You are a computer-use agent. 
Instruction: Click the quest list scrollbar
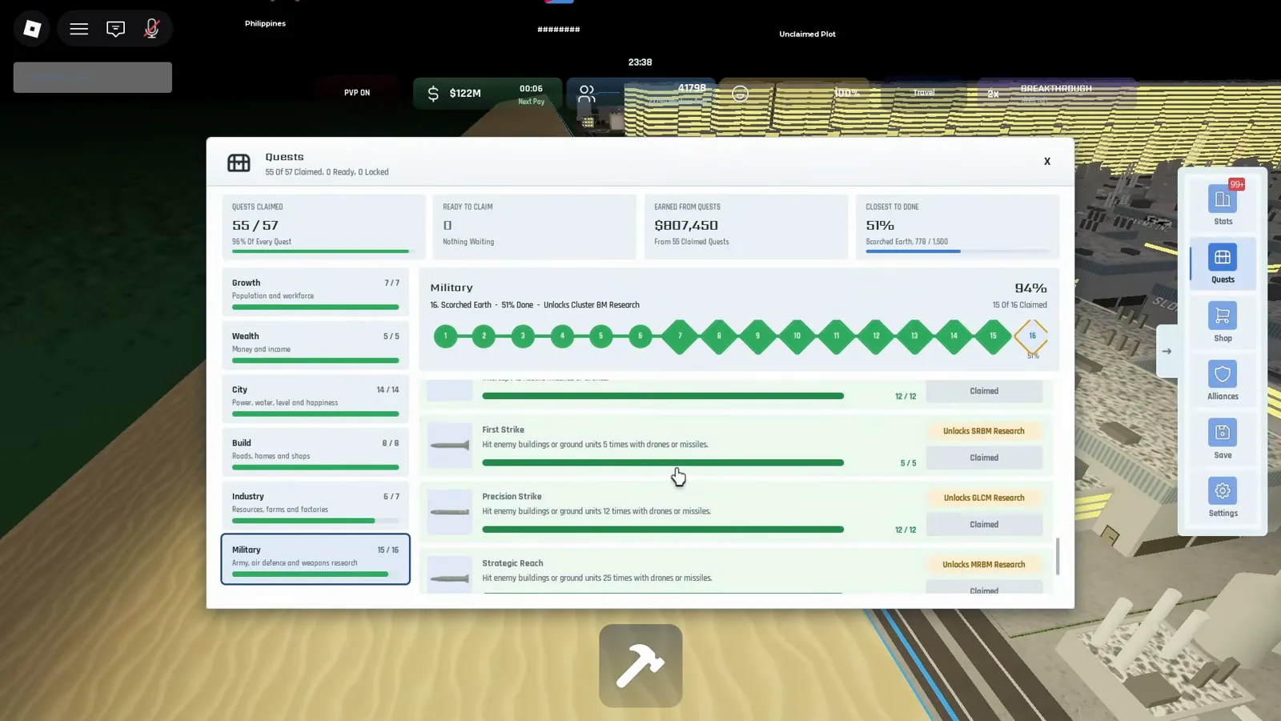point(1058,556)
